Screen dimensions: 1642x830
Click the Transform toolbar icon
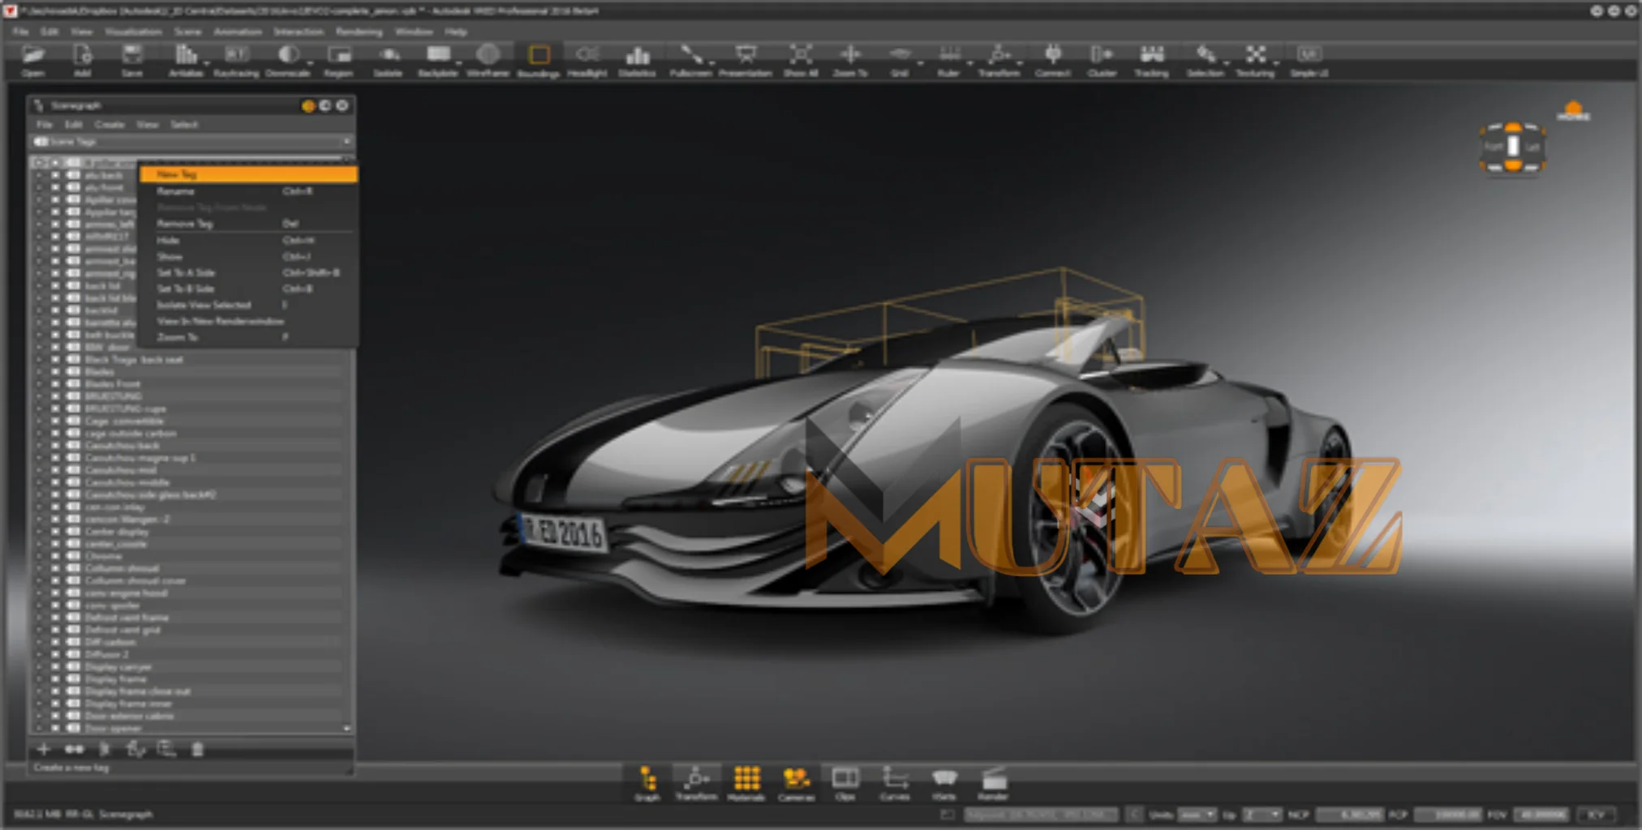tap(999, 55)
